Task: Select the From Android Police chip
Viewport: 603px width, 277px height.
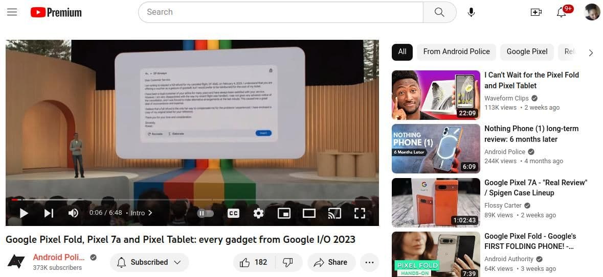Action: 457,52
